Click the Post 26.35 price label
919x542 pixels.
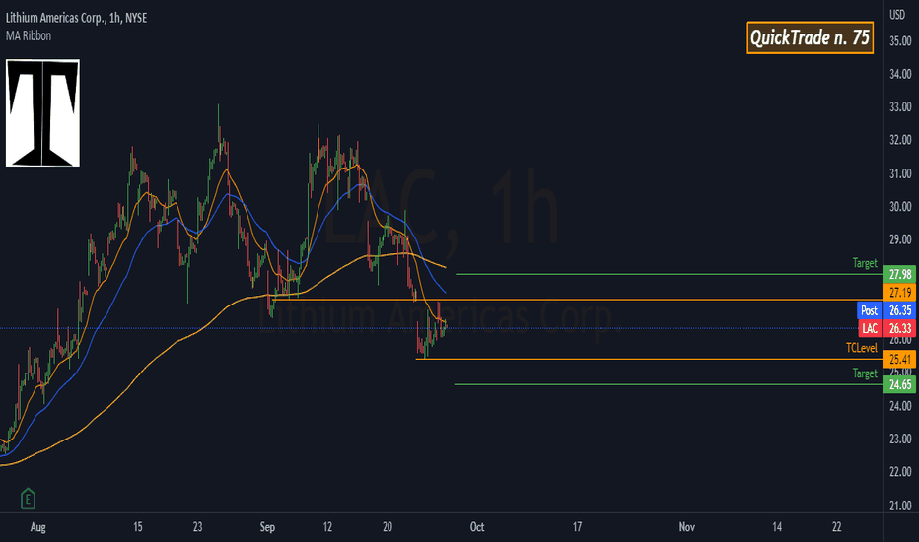[x=886, y=310]
